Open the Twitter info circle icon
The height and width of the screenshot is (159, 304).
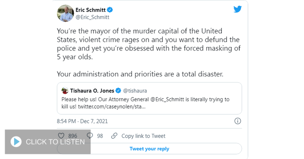(238, 121)
